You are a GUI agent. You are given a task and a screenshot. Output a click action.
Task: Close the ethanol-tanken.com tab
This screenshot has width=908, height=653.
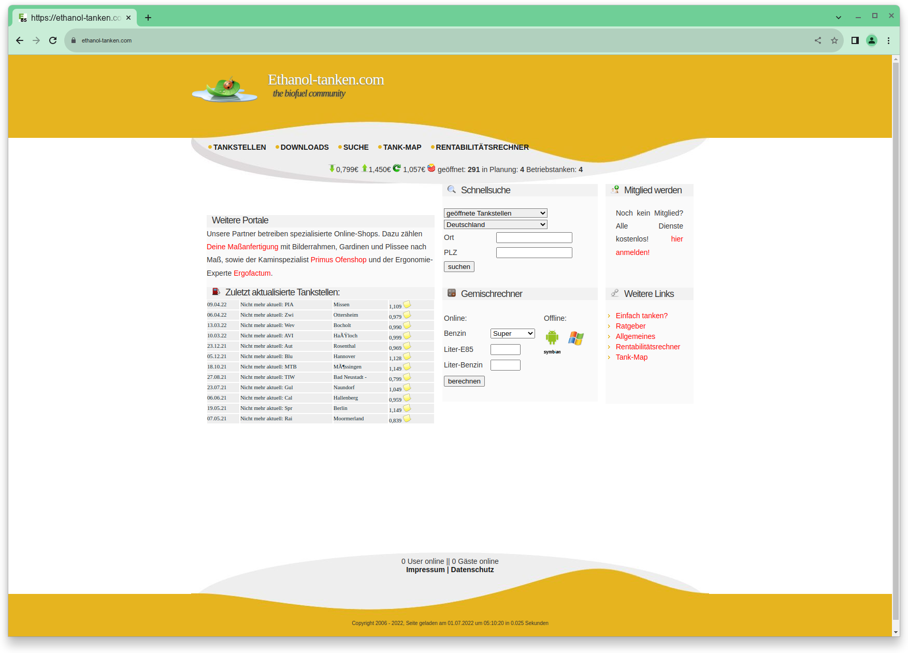128,18
